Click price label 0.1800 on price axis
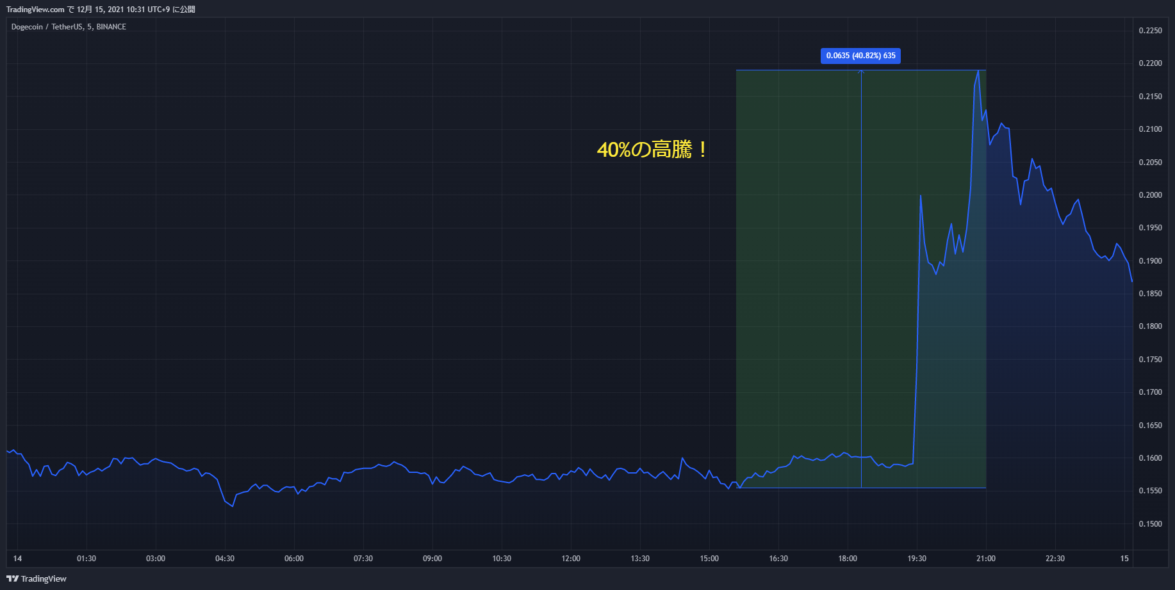1175x590 pixels. click(x=1150, y=326)
